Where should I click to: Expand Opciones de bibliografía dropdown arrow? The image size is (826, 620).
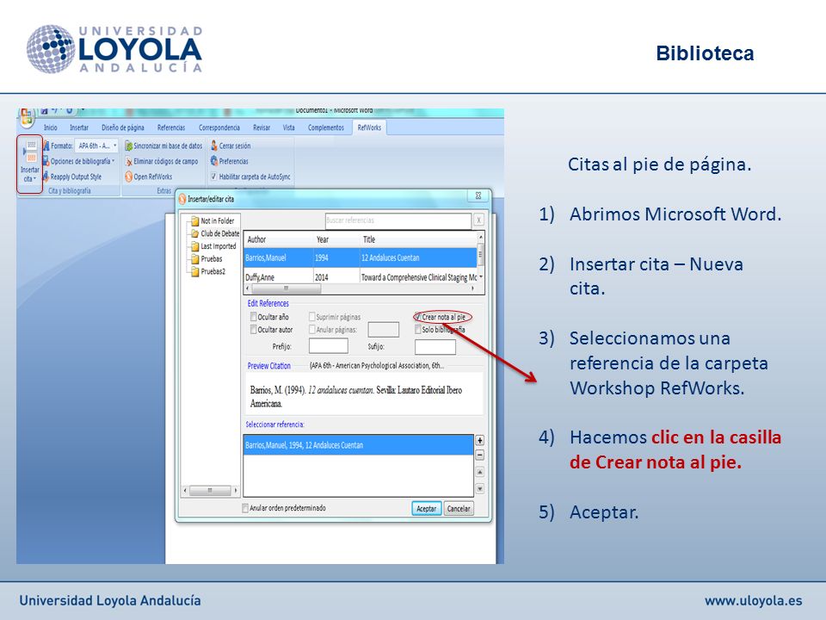(114, 161)
